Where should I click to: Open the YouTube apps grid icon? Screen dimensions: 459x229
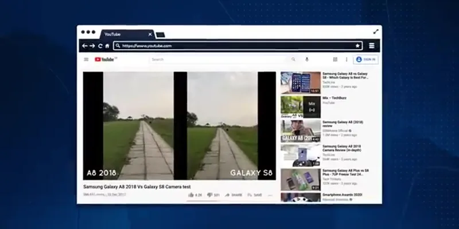335,60
